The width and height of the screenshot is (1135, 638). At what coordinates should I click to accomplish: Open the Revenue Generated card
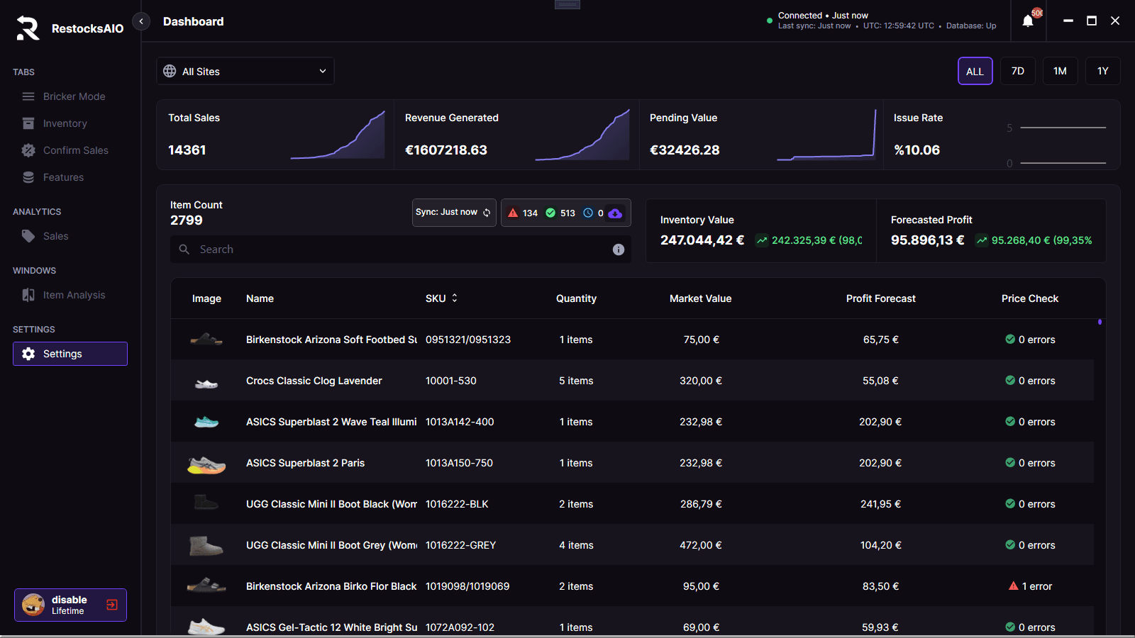(516, 135)
